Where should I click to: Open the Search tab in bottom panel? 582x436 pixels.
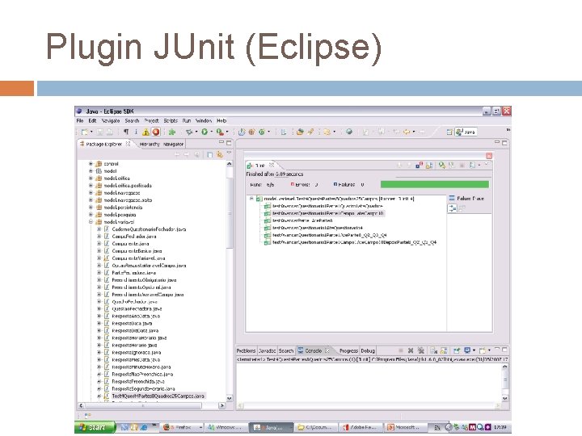286,350
